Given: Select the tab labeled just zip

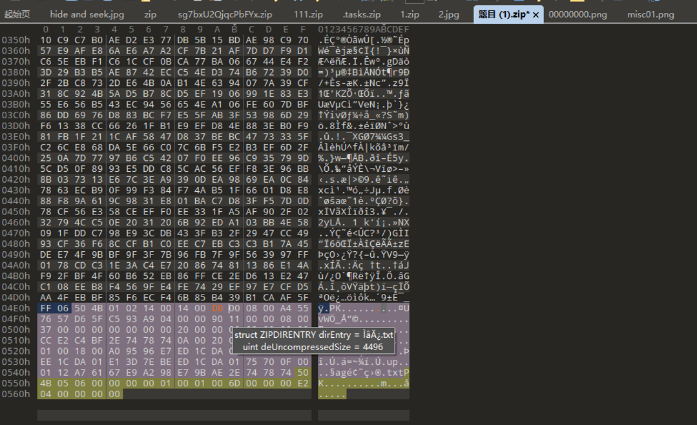Looking at the screenshot, I should (x=151, y=14).
